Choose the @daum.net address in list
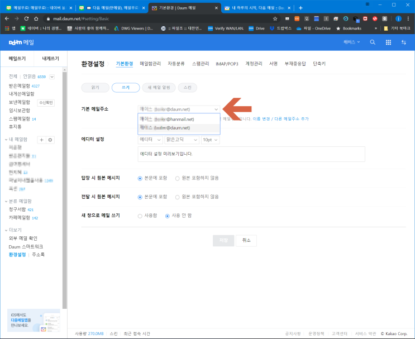 [x=179, y=128]
